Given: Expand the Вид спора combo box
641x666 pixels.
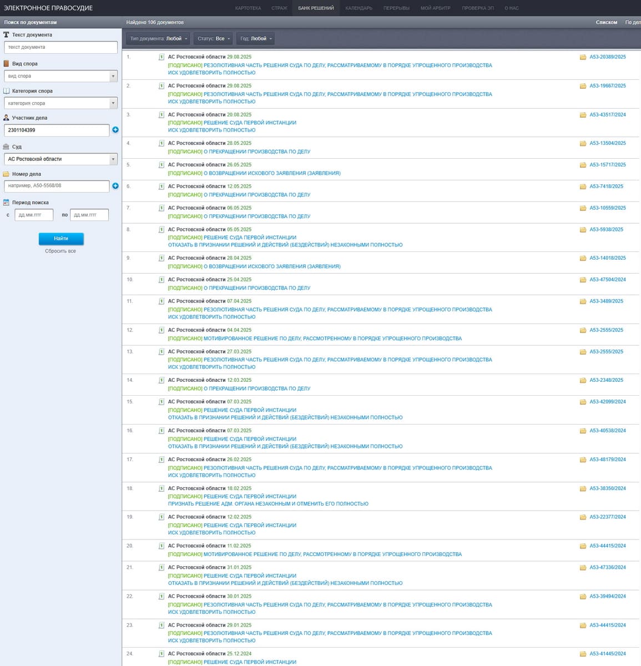Looking at the screenshot, I should (x=113, y=76).
